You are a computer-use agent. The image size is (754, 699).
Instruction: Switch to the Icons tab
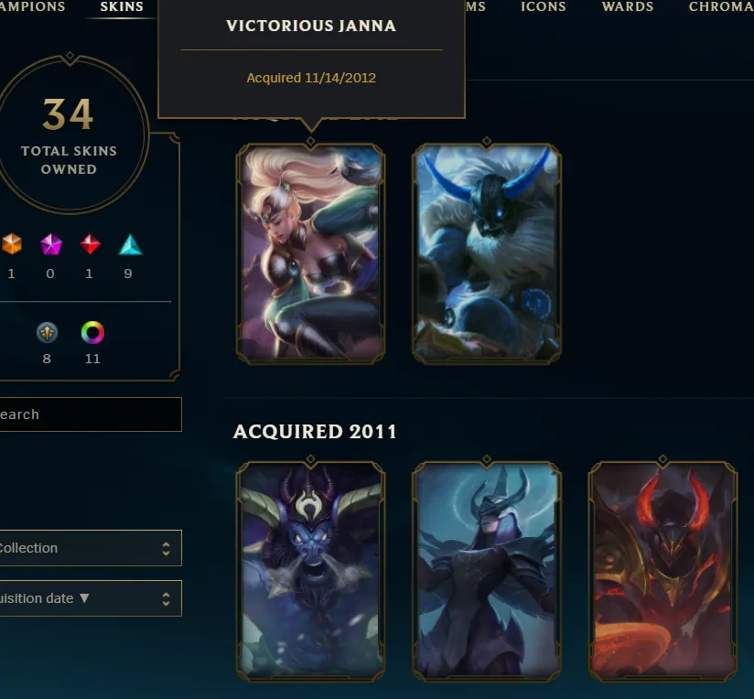point(544,6)
